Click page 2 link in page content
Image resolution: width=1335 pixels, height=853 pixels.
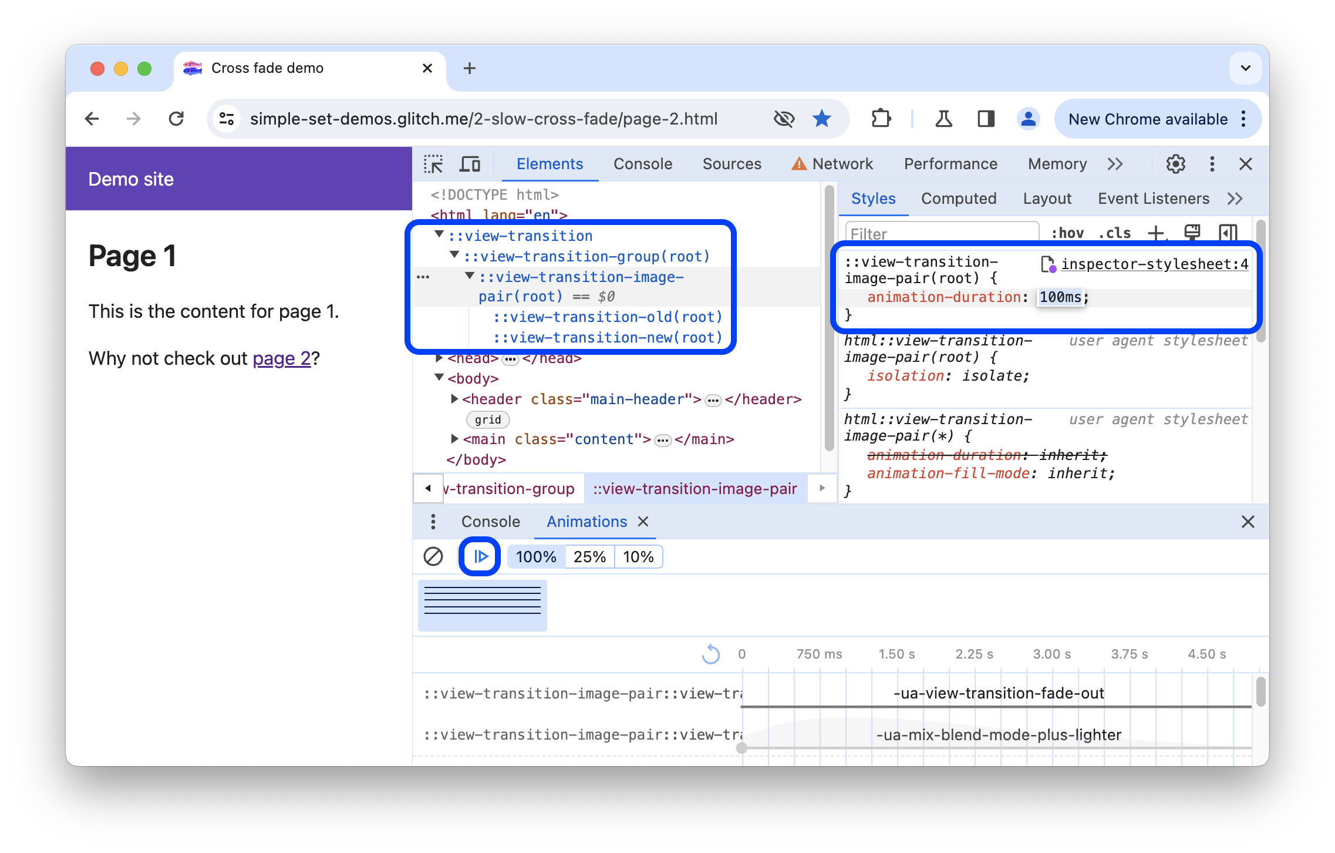pos(281,358)
